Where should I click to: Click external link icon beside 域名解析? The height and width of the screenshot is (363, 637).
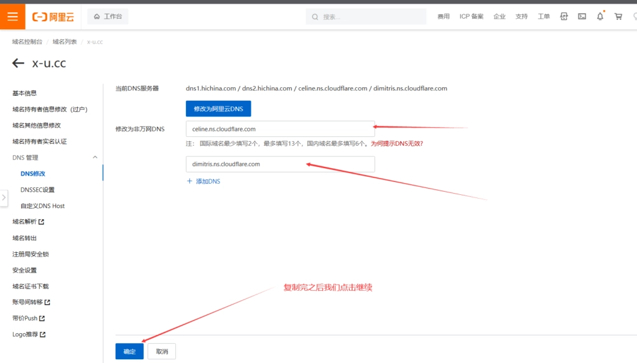coord(42,222)
